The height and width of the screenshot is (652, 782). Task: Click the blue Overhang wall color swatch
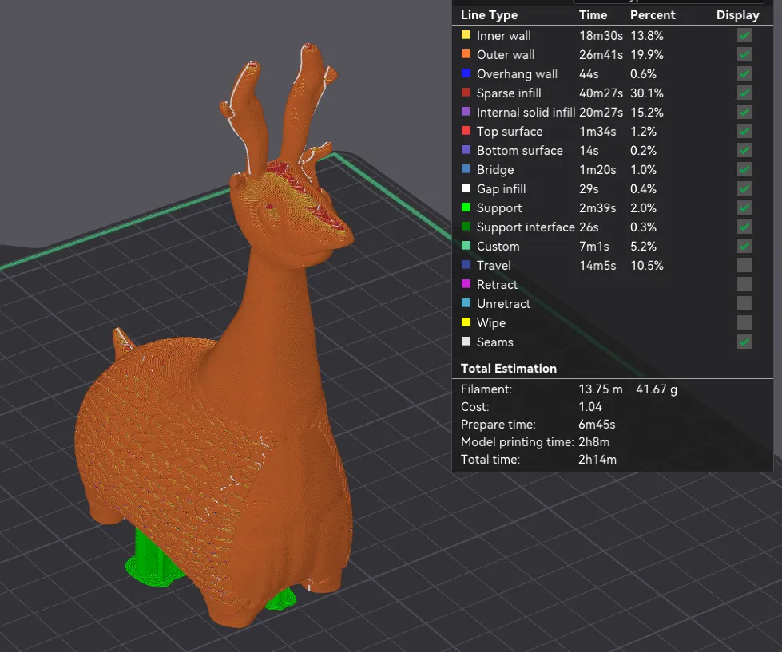tap(466, 73)
